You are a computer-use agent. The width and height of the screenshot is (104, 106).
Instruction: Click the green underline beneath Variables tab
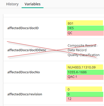tap(33, 8)
